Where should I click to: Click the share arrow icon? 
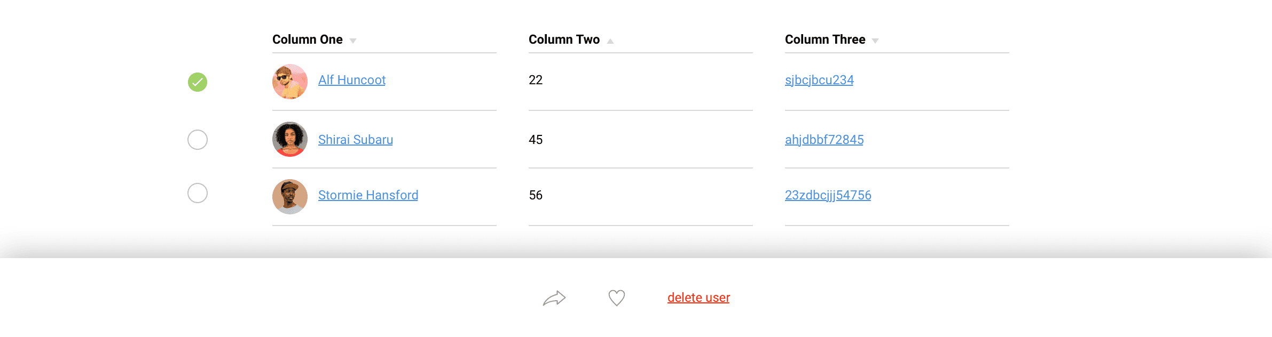(x=554, y=298)
